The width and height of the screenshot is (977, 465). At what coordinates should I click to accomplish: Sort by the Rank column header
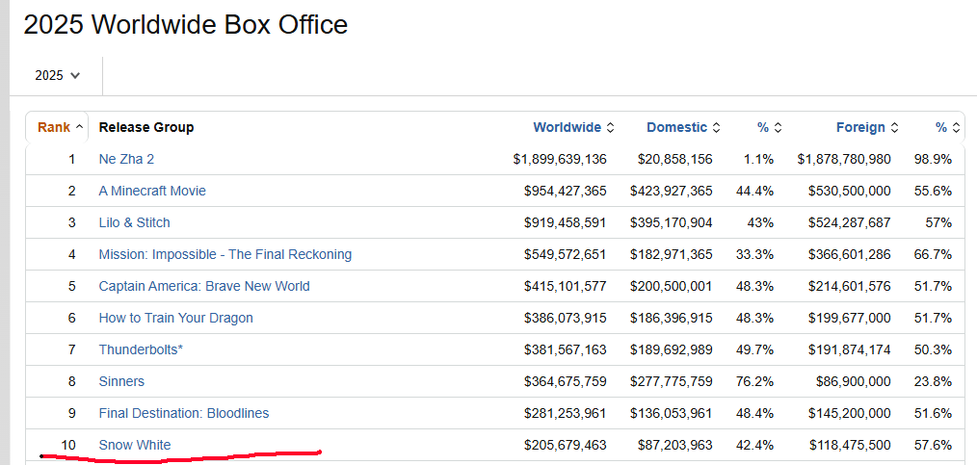60,127
